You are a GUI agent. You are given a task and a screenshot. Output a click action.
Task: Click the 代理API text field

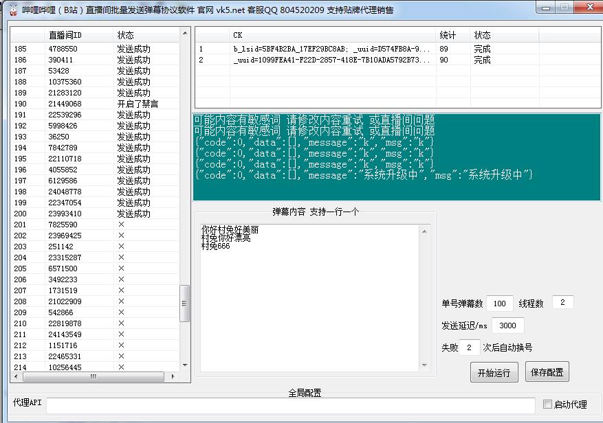coord(290,405)
